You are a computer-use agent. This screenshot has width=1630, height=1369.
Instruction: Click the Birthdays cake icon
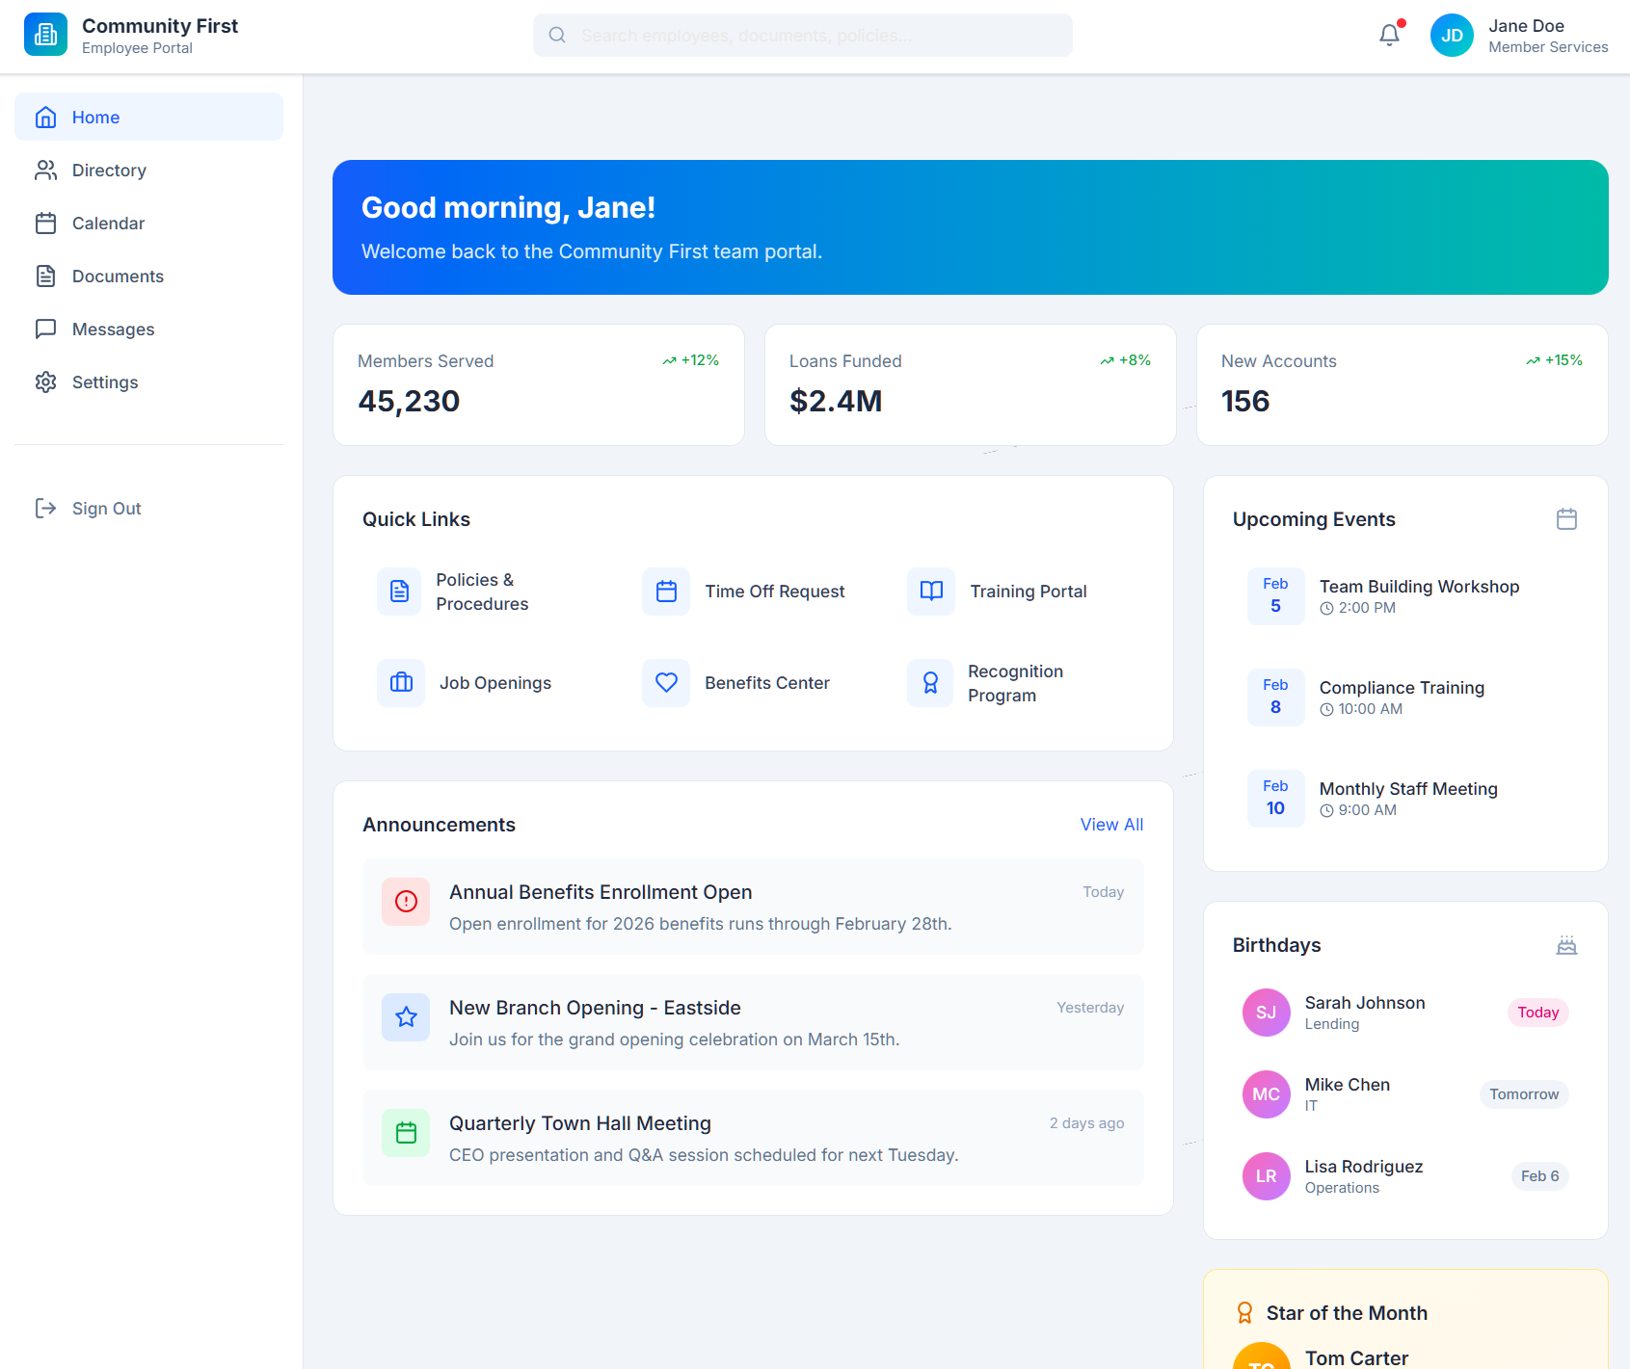(x=1565, y=945)
